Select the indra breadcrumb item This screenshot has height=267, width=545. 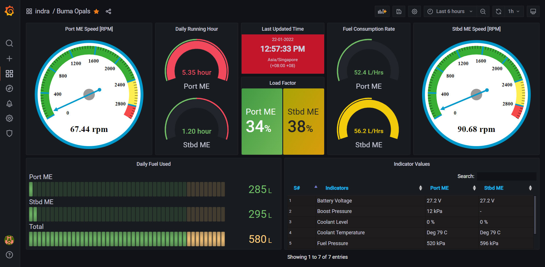pyautogui.click(x=42, y=11)
